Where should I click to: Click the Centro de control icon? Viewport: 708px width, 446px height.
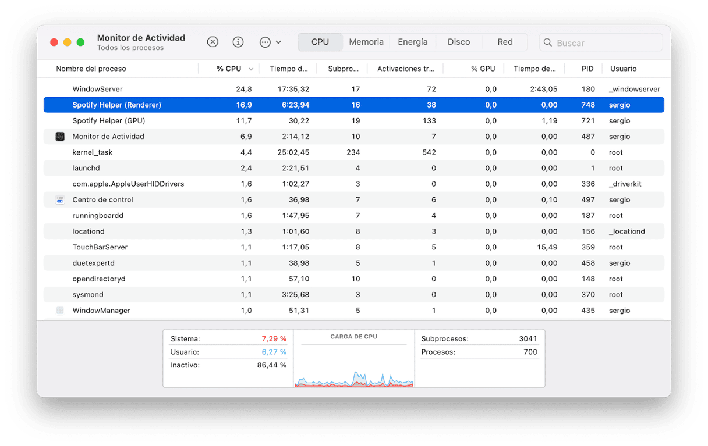click(x=60, y=199)
